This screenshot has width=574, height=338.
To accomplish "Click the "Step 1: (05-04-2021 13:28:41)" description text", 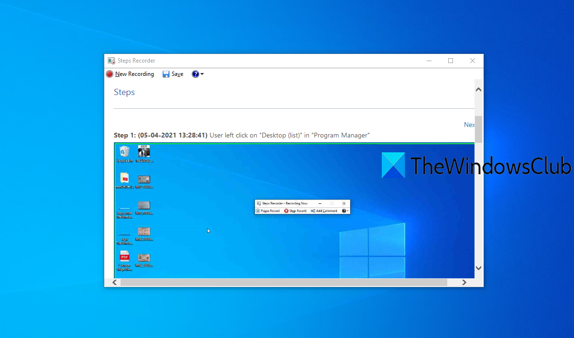I will pyautogui.click(x=161, y=135).
